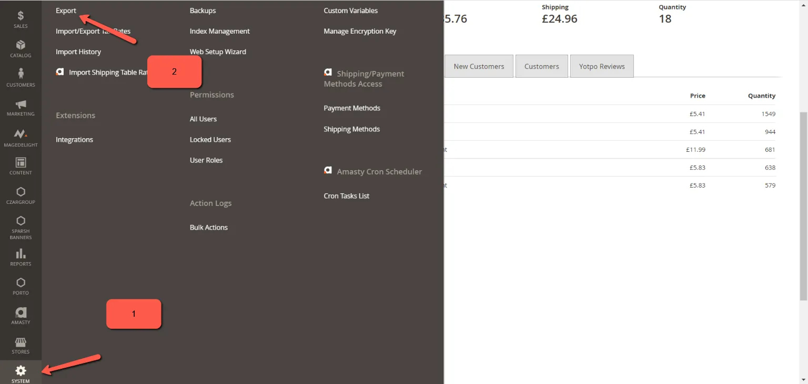Open the Marketing sidebar menu

(x=21, y=107)
